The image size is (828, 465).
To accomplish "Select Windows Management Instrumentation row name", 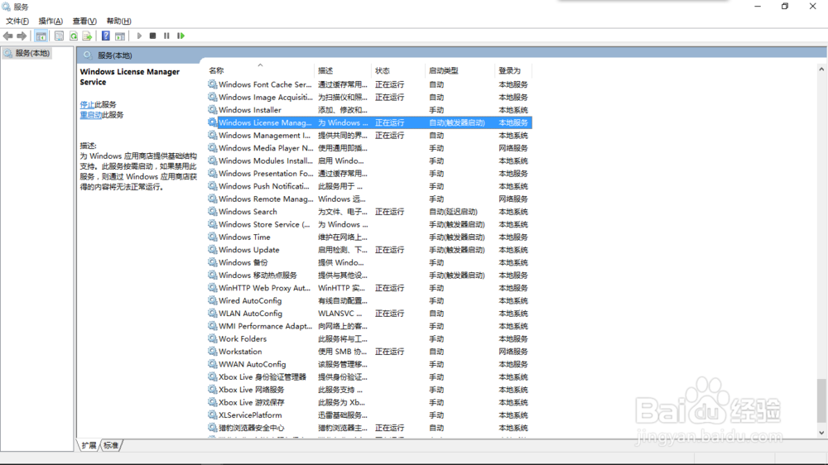I will [265, 136].
